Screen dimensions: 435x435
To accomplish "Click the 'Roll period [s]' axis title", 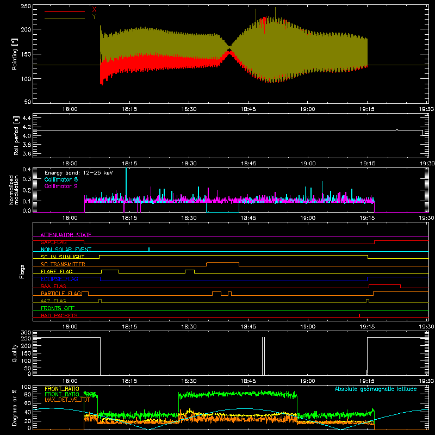I will click(16, 135).
